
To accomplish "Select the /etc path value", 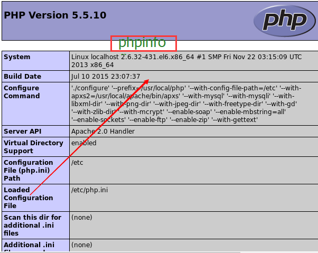I will point(77,163).
